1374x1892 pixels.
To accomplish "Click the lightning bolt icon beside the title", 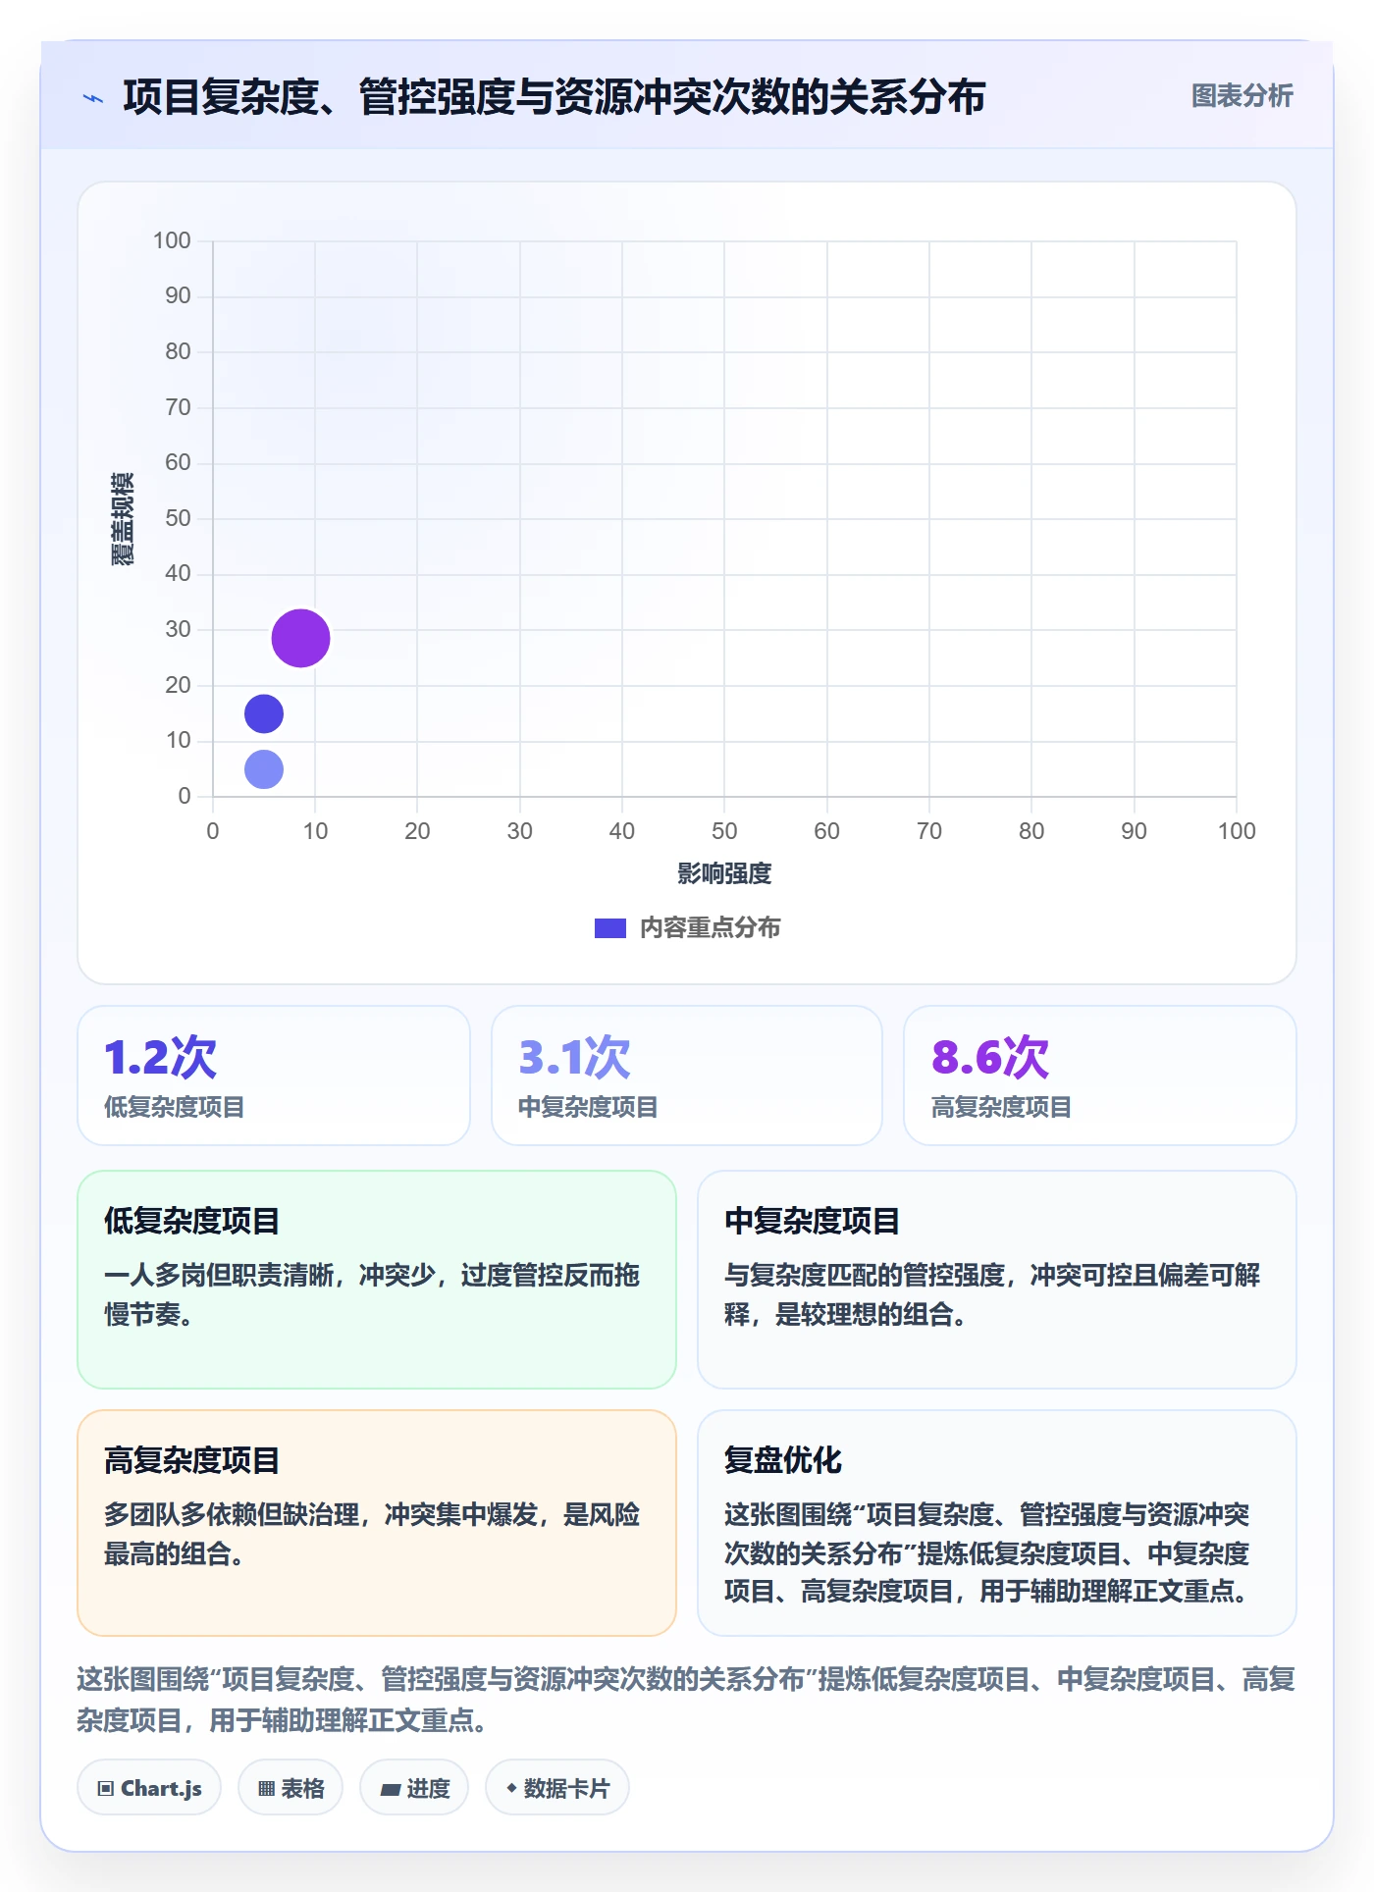I will click(93, 98).
